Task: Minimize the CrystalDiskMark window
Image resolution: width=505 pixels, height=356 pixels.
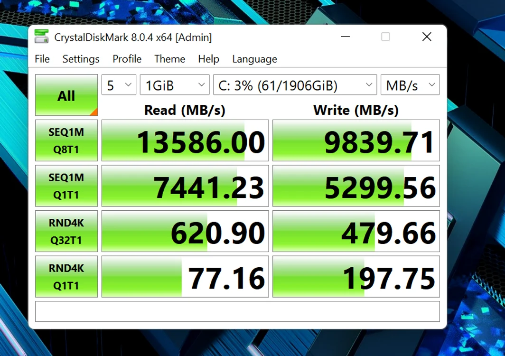Action: coord(345,37)
